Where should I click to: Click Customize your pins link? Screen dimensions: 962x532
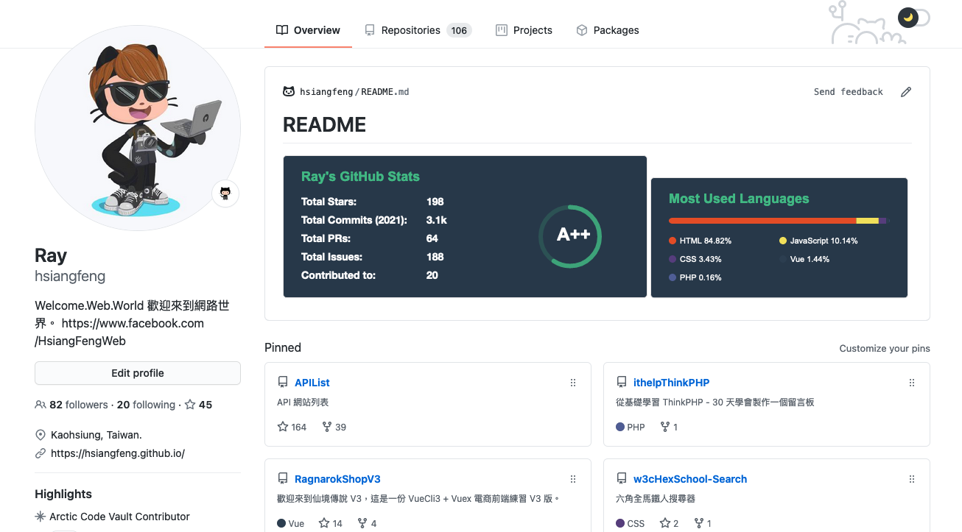(x=884, y=348)
